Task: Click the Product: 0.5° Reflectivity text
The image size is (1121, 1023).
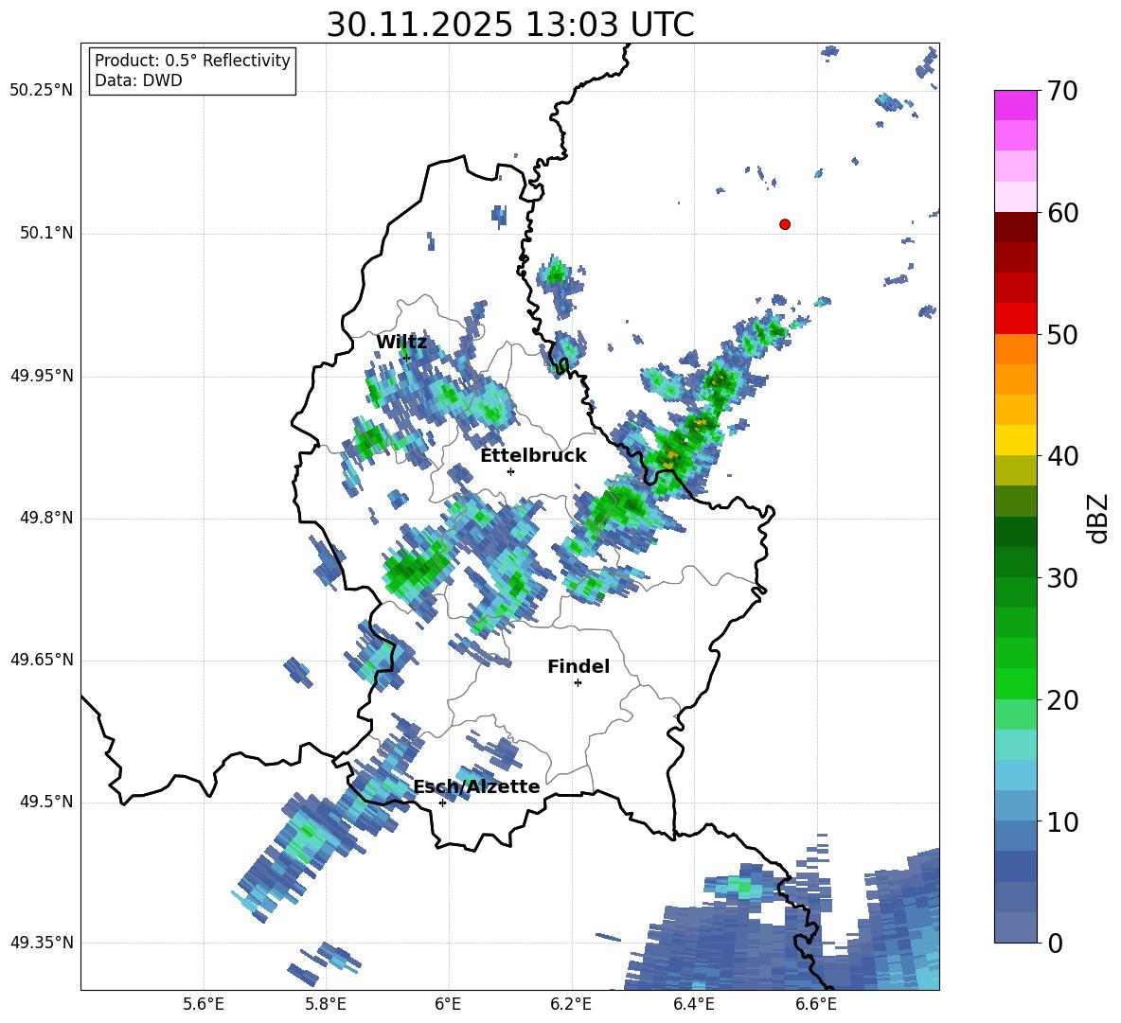Action: coord(192,61)
